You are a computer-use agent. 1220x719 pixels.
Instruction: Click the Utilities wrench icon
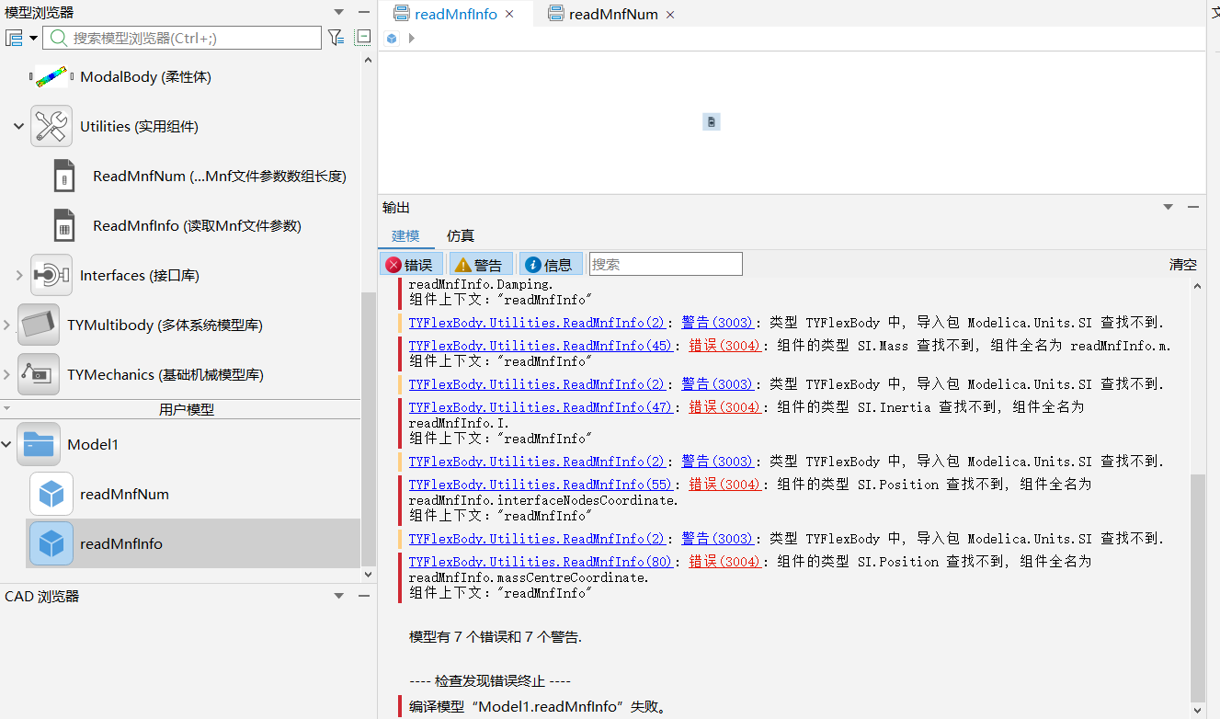tap(51, 127)
